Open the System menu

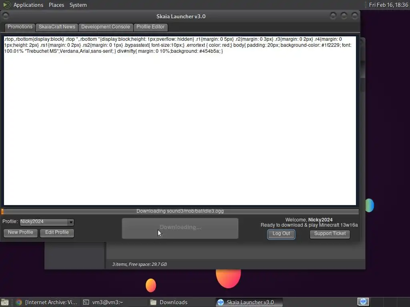78,5
